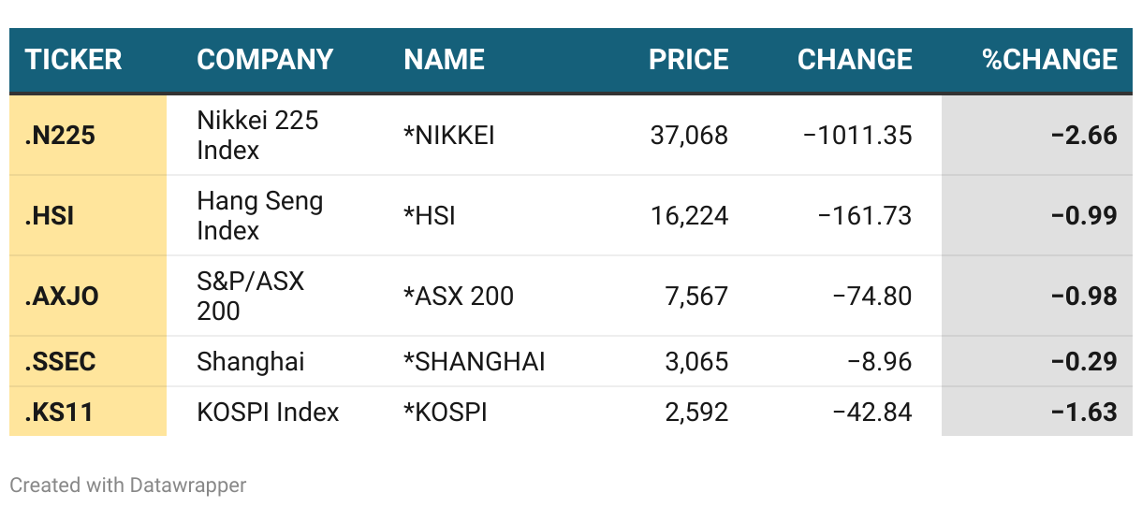Click the TICKER column header

coord(73,60)
